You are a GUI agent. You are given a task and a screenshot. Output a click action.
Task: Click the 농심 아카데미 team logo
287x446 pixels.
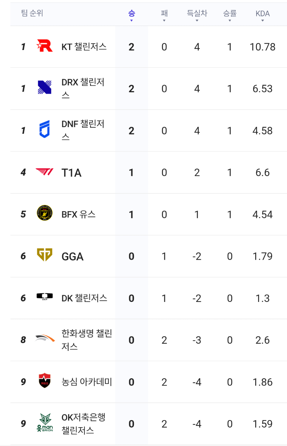[45, 381]
